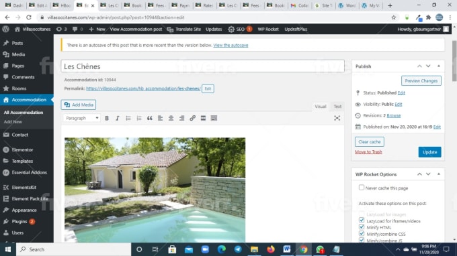
Task: Check the Never cache this page box
Action: [x=362, y=188]
